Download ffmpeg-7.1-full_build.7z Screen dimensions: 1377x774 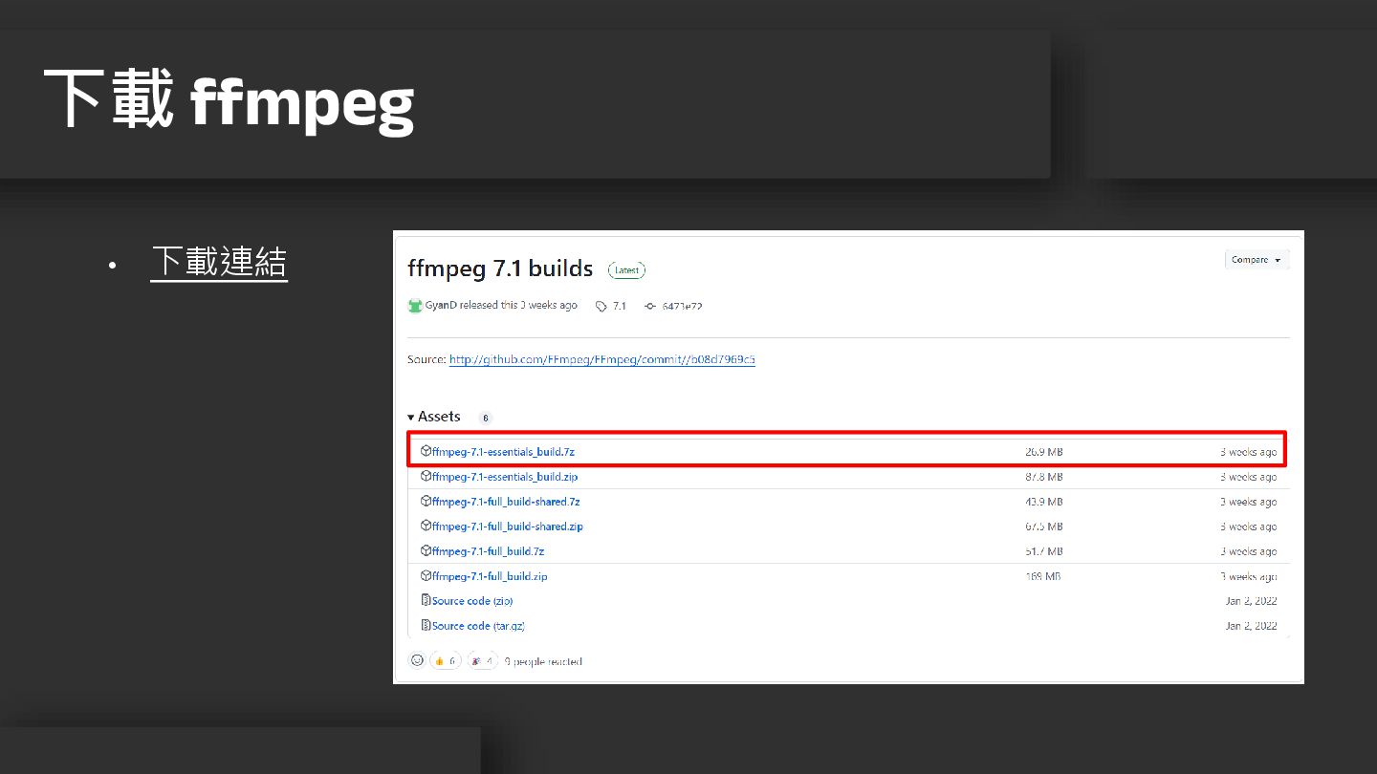click(488, 550)
